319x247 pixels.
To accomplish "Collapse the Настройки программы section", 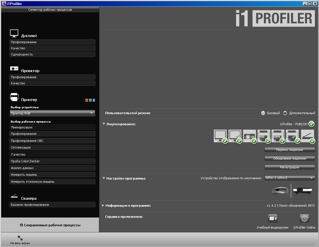I will click(x=104, y=178).
